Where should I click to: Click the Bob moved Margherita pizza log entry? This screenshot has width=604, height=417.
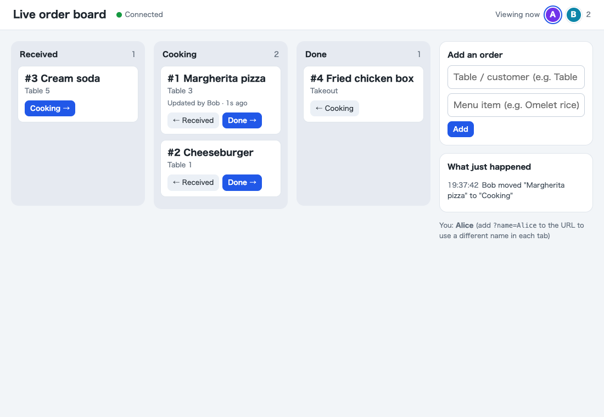[x=506, y=190]
